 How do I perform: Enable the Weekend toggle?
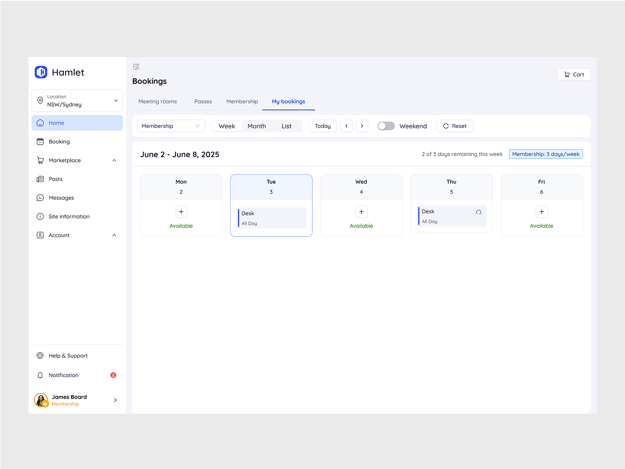[x=386, y=126]
